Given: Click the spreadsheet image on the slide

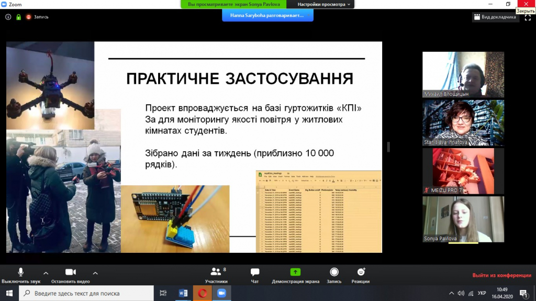Looking at the screenshot, I should (319, 211).
